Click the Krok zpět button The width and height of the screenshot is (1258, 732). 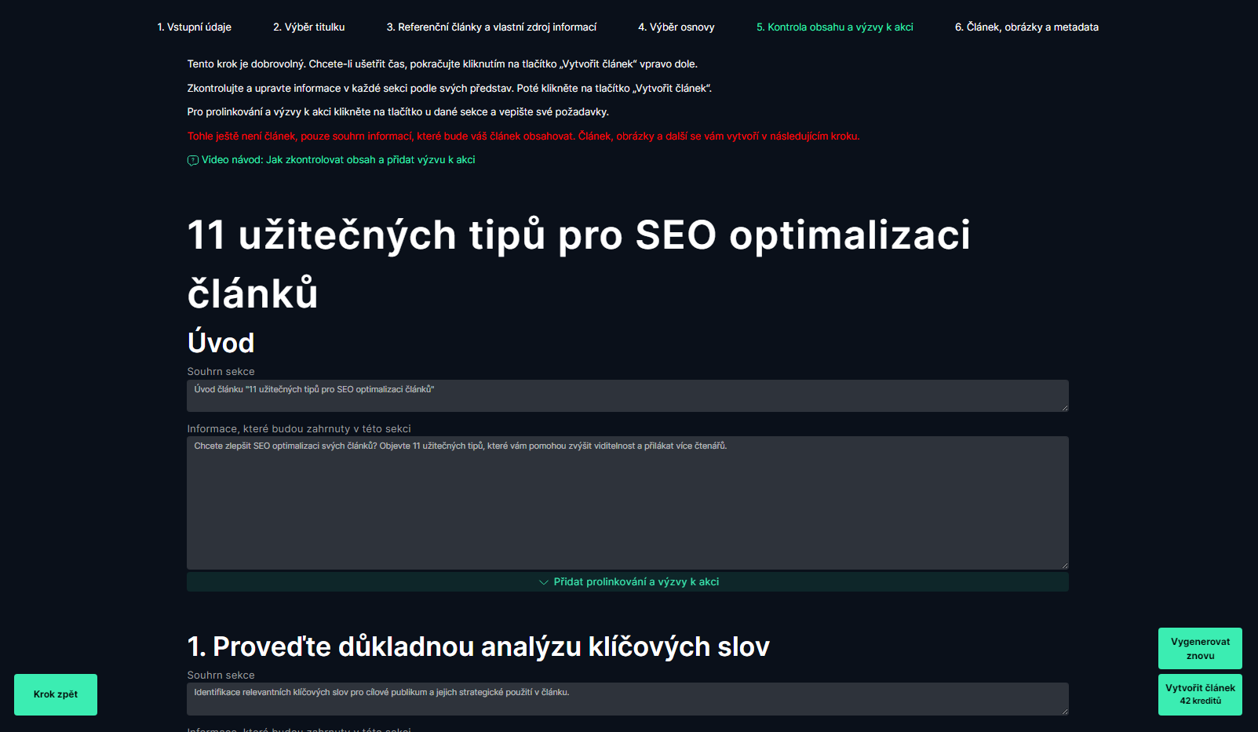click(56, 694)
